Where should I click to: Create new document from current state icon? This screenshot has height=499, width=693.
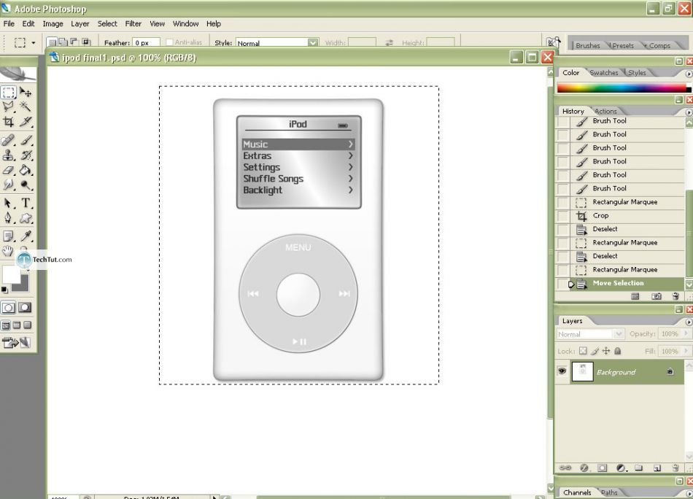[635, 297]
